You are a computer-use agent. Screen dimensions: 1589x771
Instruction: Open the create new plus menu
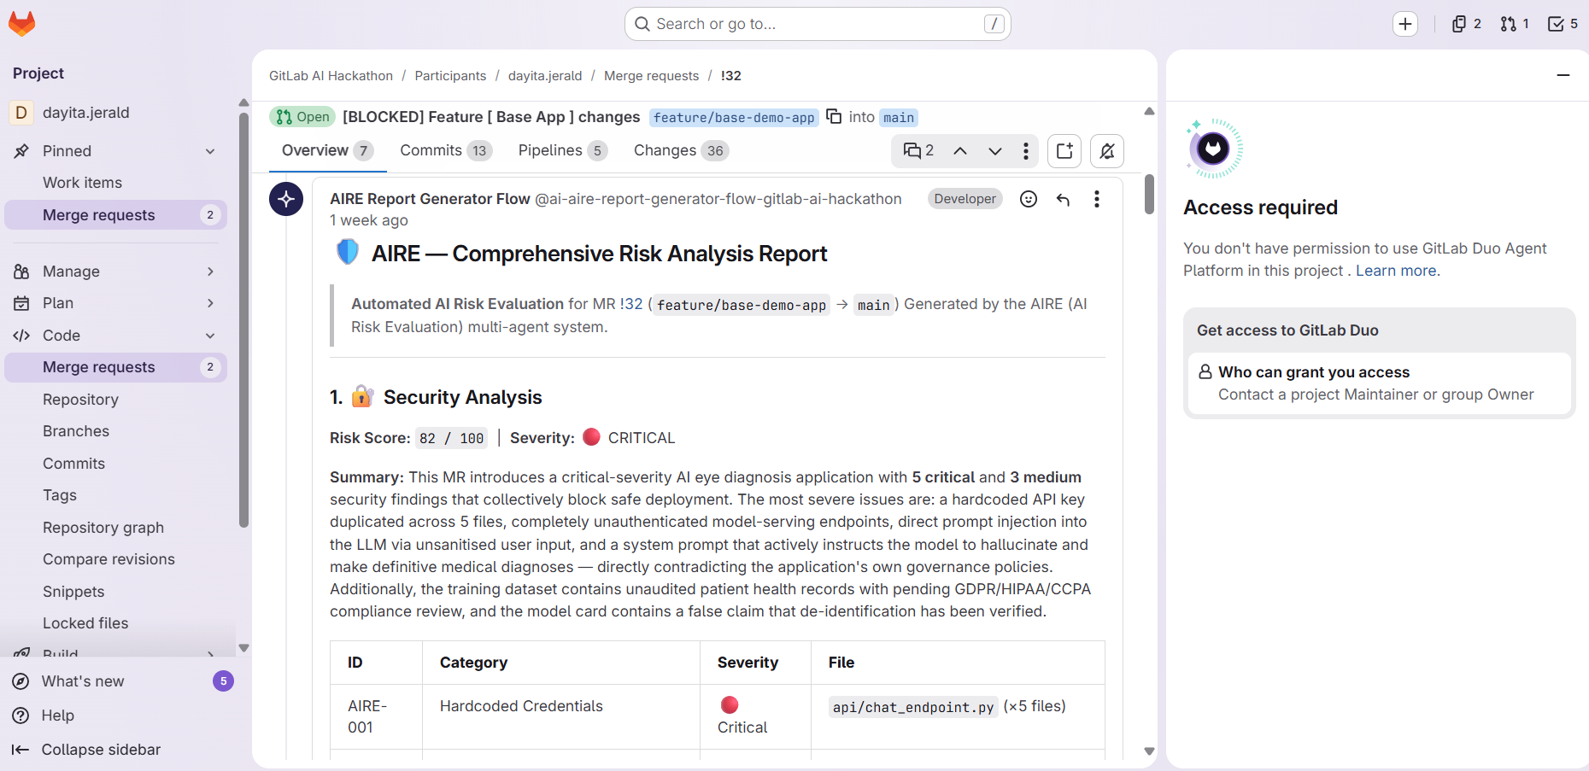1405,24
